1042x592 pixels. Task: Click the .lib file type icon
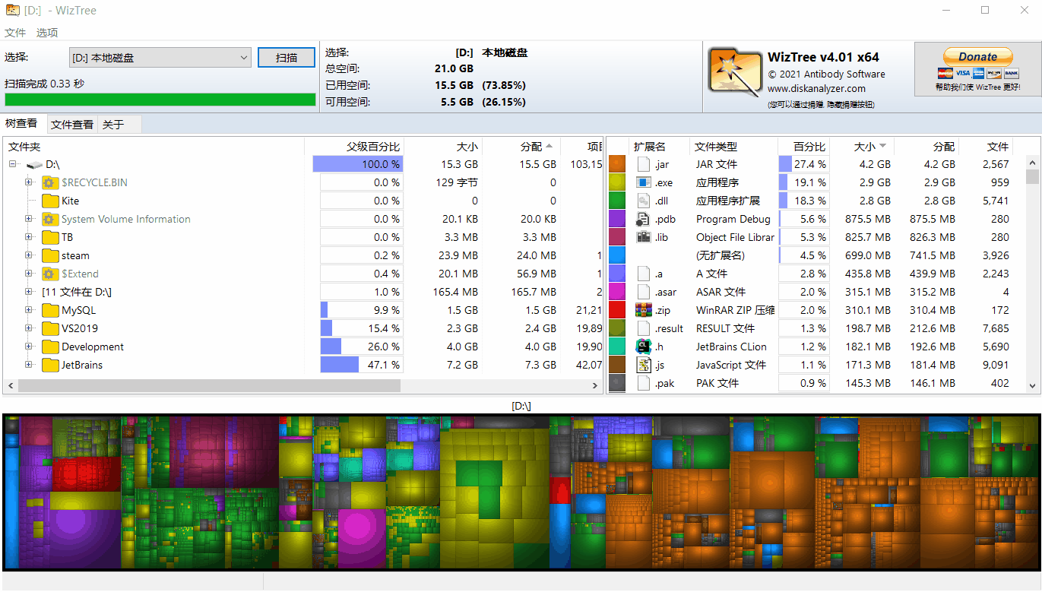click(644, 237)
